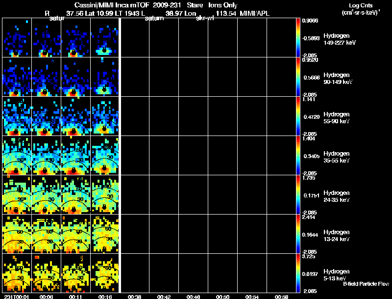Click the 'Hydrogen 90-149 keV' label
Viewport: 392px width, 299px height.
(338, 79)
